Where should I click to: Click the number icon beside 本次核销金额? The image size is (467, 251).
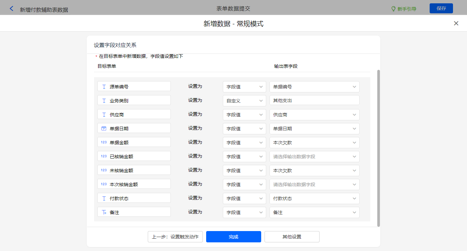104,184
